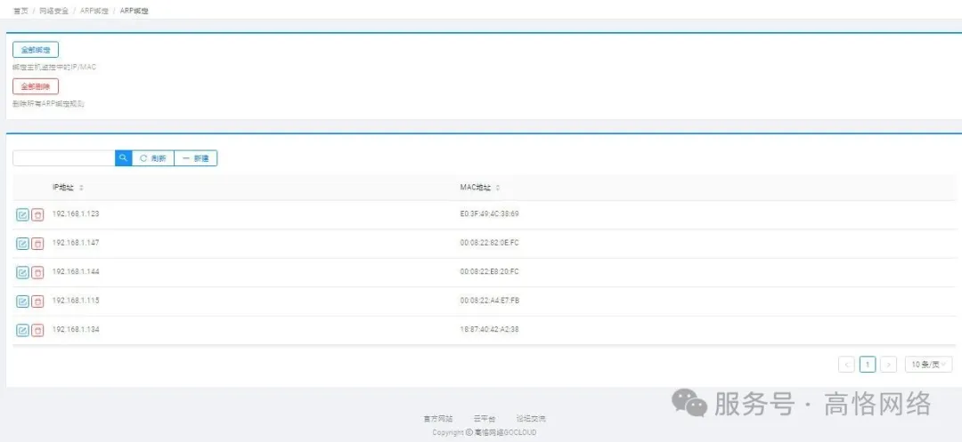This screenshot has height=442, width=962.
Task: Select the MAC address 00:08:22:E8:20:FC
Action: click(x=490, y=271)
